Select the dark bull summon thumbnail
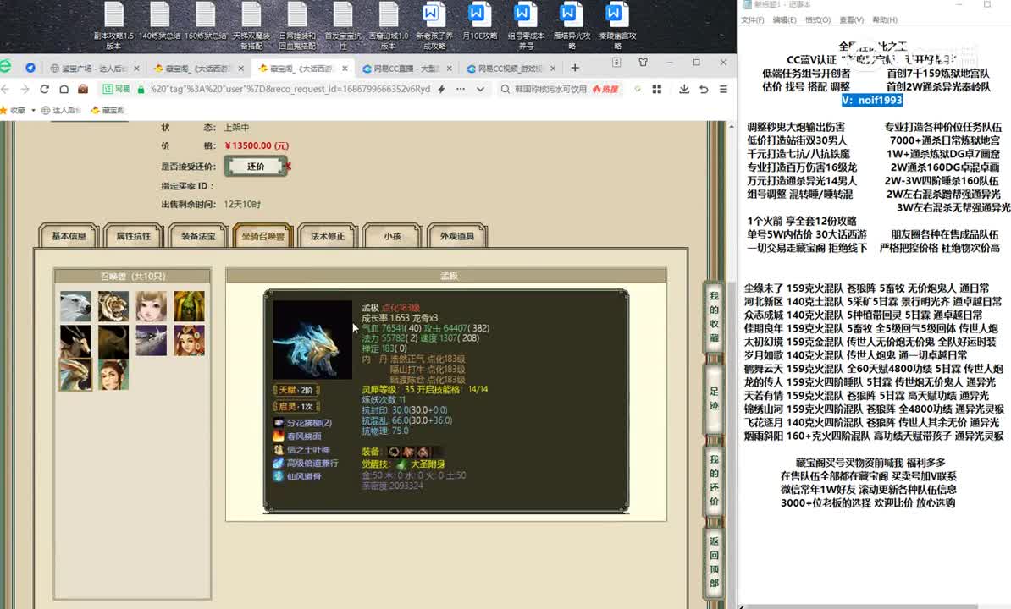The image size is (1011, 609). pos(113,341)
